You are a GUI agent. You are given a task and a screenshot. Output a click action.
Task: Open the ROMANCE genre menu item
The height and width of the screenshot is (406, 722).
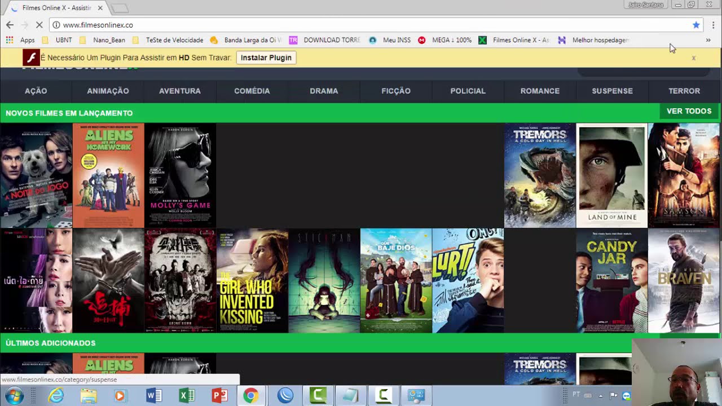540,91
